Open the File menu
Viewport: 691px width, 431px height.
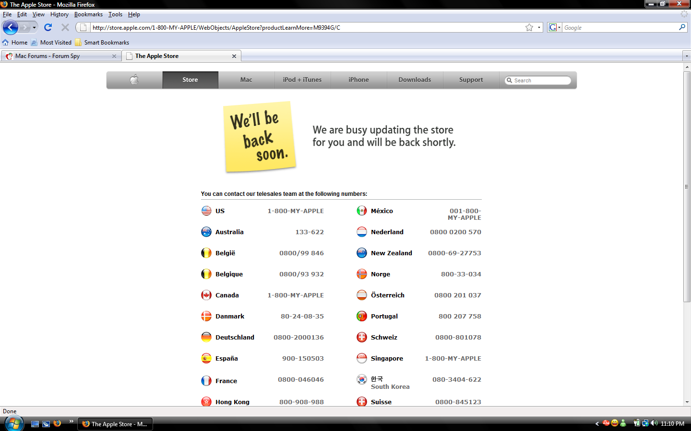coord(7,14)
